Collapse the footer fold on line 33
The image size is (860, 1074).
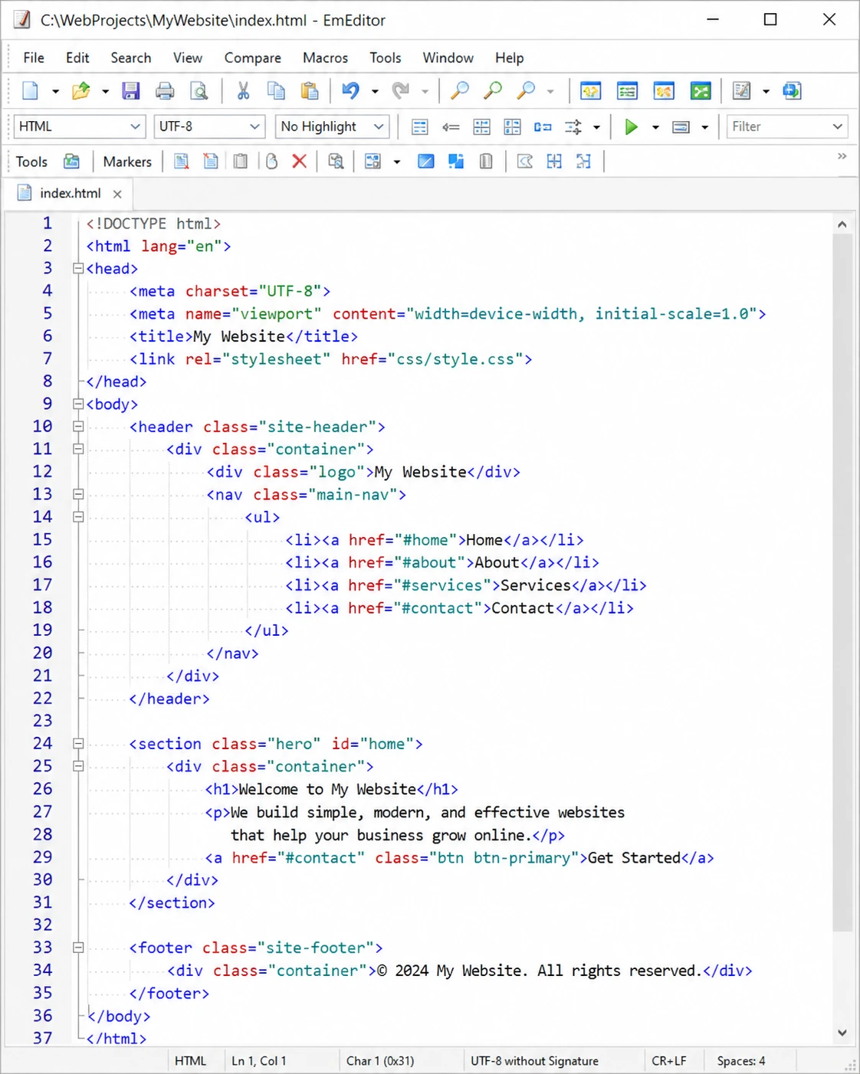pyautogui.click(x=78, y=948)
